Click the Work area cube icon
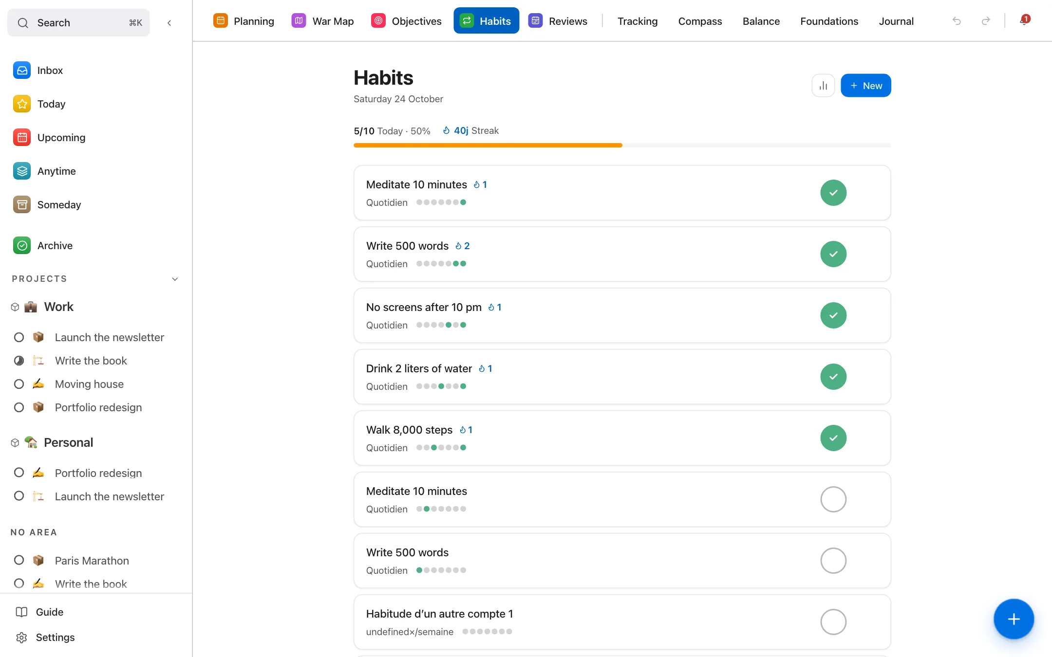This screenshot has height=657, width=1052. point(15,307)
